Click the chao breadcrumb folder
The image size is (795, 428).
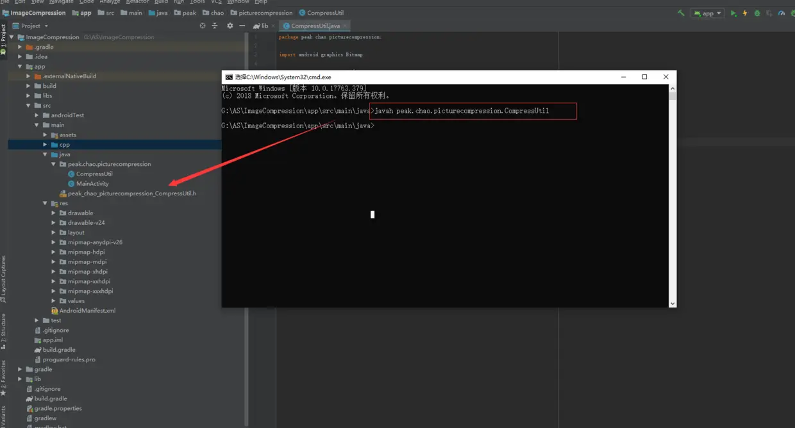(x=213, y=13)
